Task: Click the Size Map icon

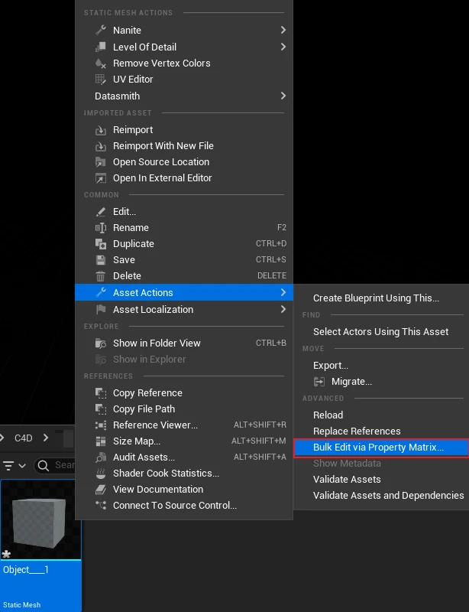Action: tap(100, 441)
